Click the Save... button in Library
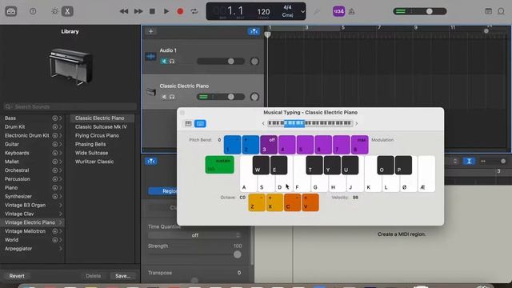512x288 pixels. pos(122,276)
